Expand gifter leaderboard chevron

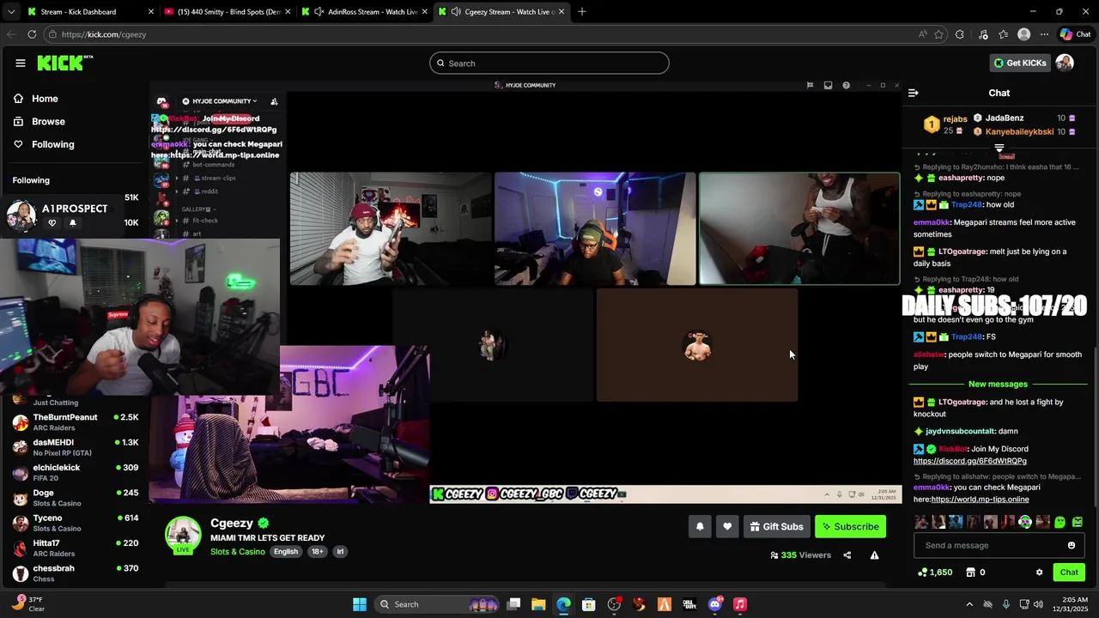(x=999, y=149)
